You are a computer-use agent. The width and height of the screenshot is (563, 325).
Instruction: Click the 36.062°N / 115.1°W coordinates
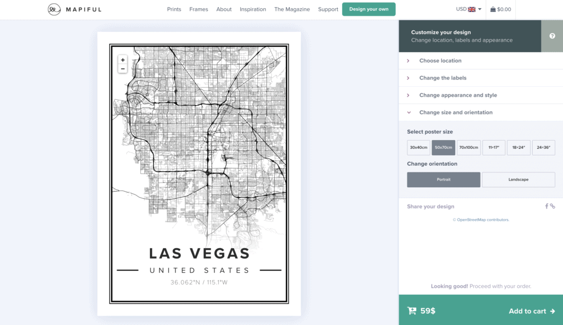click(199, 282)
